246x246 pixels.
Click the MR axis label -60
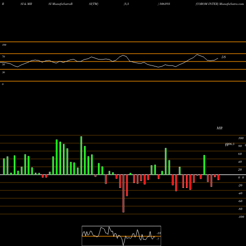(240, 201)
